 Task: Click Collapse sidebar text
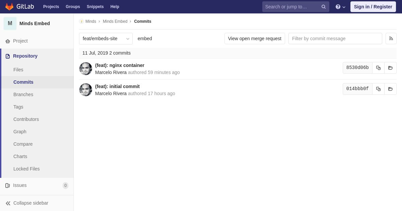(31, 203)
